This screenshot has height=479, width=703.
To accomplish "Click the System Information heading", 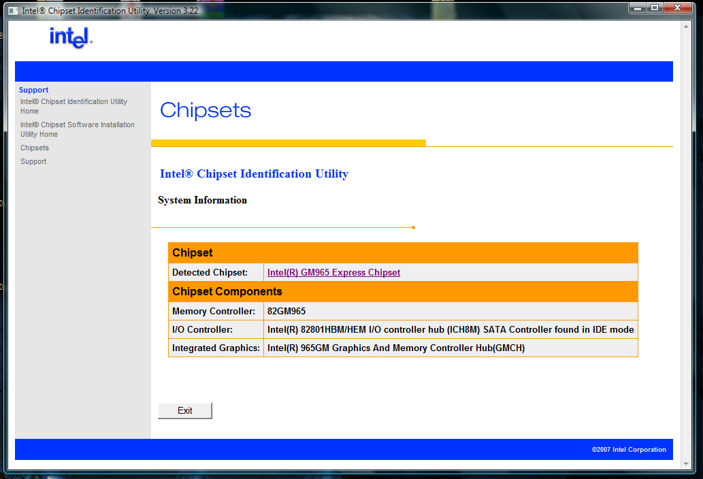I will pos(202,200).
